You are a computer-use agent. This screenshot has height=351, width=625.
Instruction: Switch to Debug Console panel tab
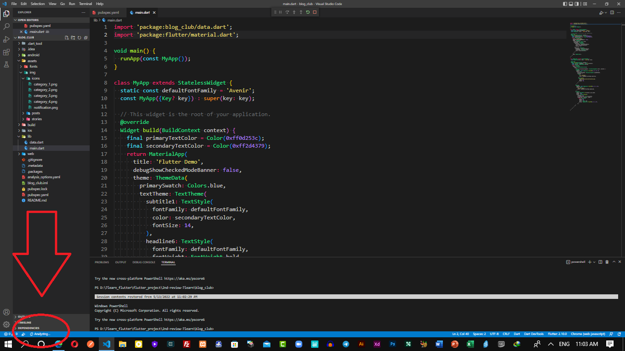[144, 262]
